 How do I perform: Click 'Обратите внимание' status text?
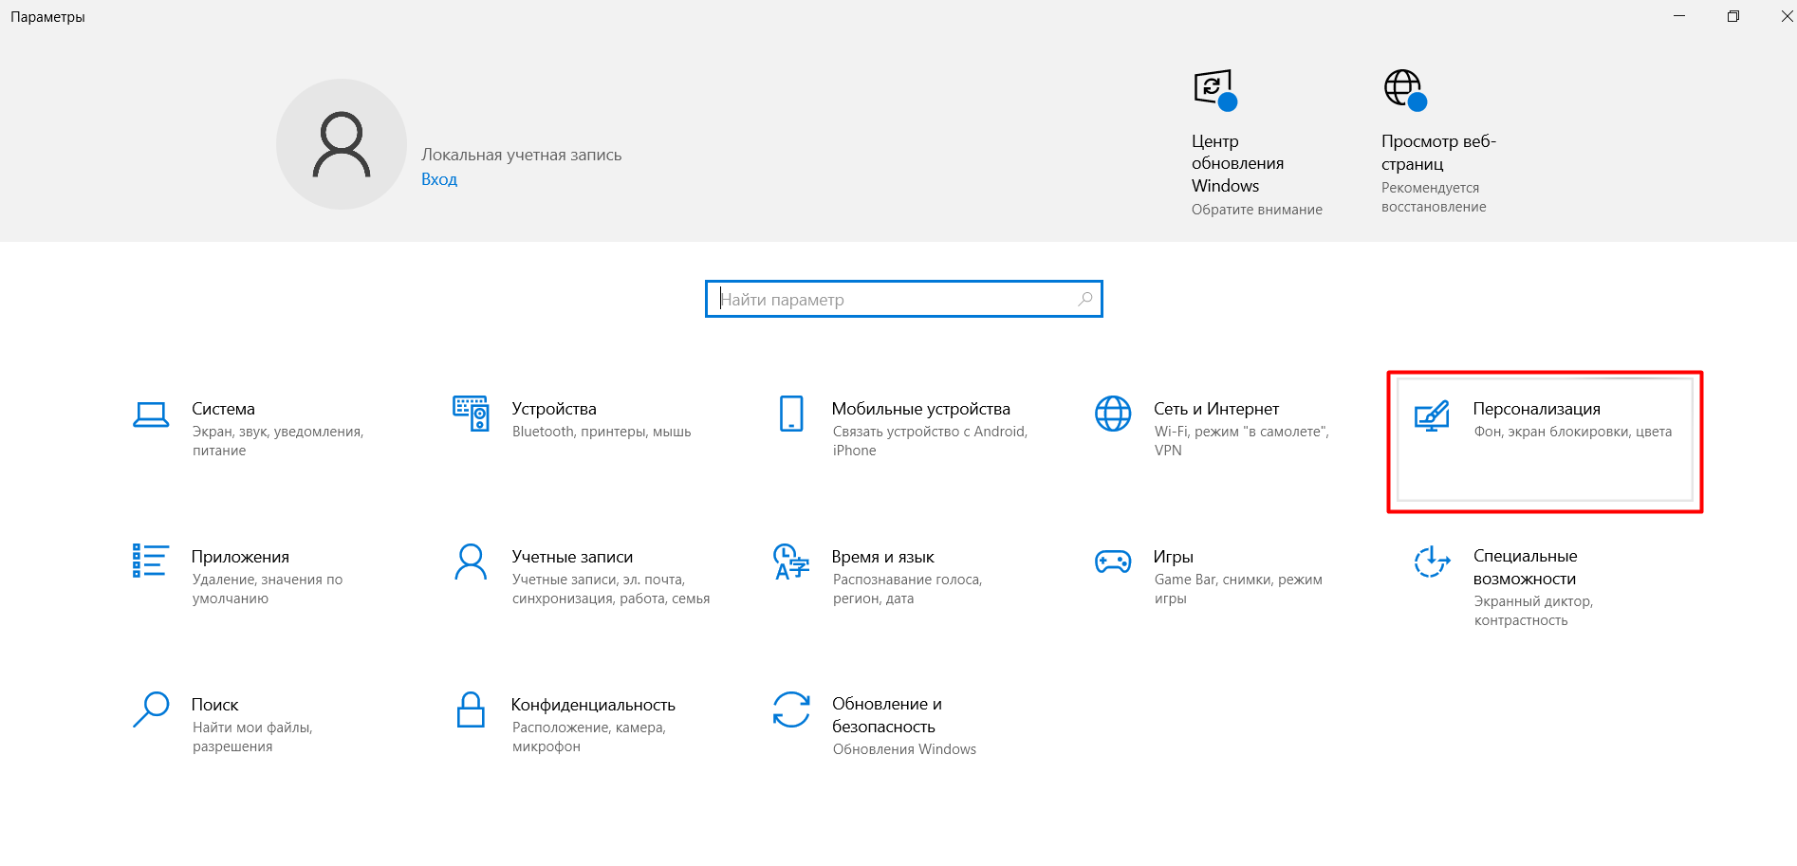[x=1257, y=210]
